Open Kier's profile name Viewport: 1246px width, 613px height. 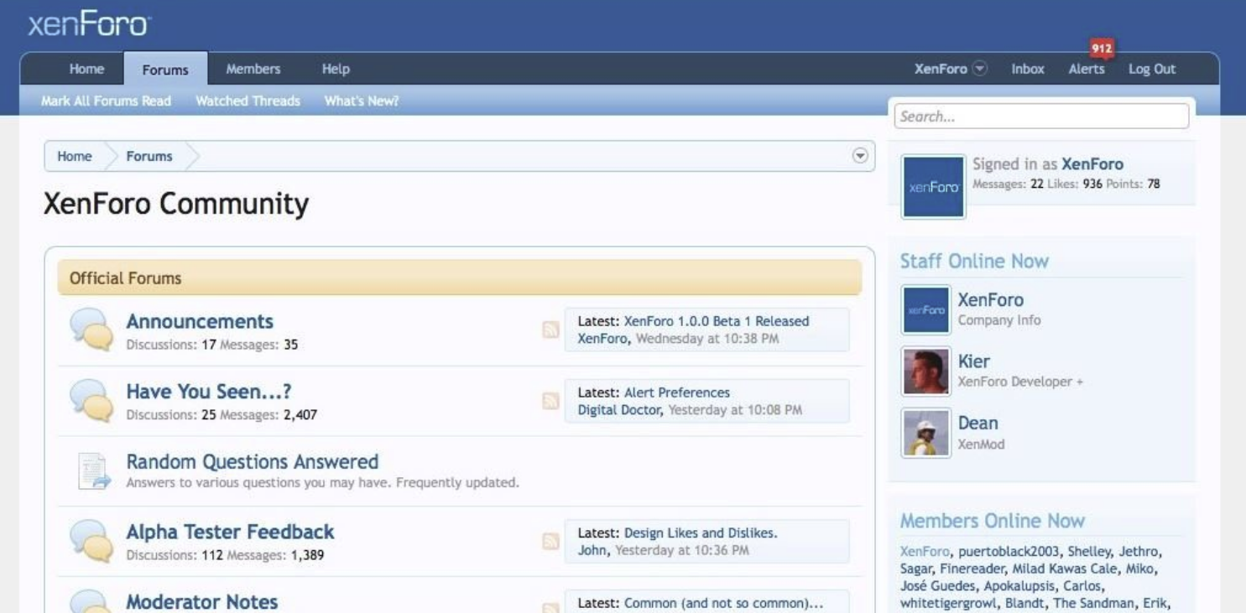[x=974, y=361]
